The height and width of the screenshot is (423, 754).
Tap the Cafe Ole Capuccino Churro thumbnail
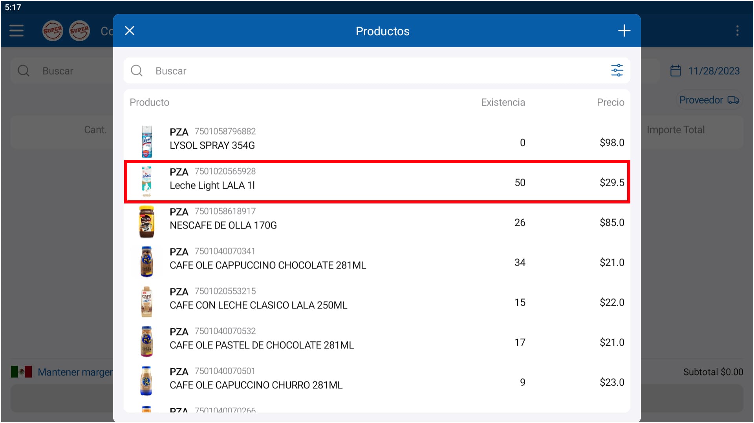pyautogui.click(x=146, y=381)
